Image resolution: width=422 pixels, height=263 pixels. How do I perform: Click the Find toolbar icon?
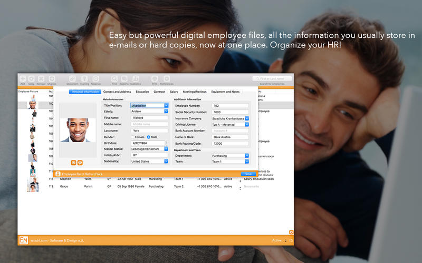click(114, 78)
